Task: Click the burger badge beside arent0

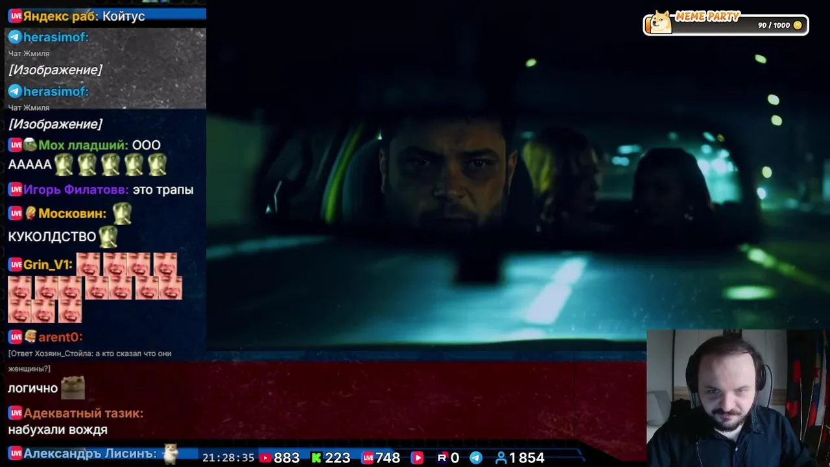Action: 30,337
